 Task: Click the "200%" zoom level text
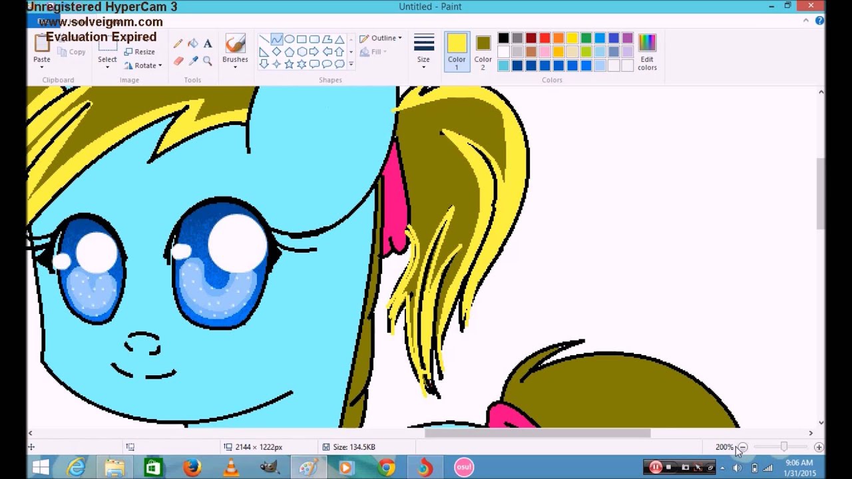[724, 447]
